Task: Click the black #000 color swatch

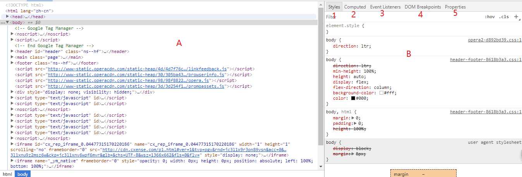Action: (353, 99)
